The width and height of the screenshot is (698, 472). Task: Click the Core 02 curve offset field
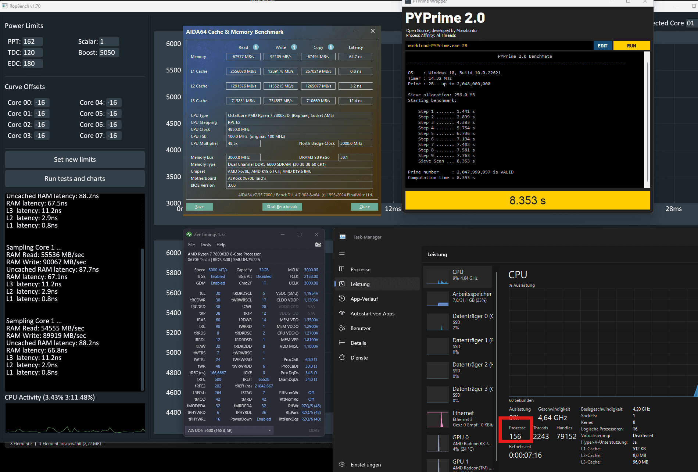42,125
